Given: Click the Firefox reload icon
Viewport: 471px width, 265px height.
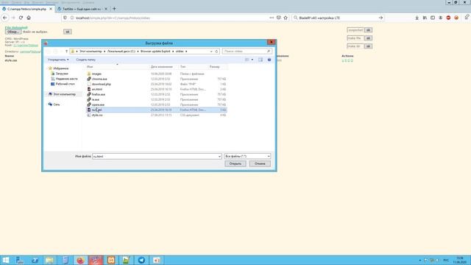Looking at the screenshot, I should pyautogui.click(x=21, y=18).
